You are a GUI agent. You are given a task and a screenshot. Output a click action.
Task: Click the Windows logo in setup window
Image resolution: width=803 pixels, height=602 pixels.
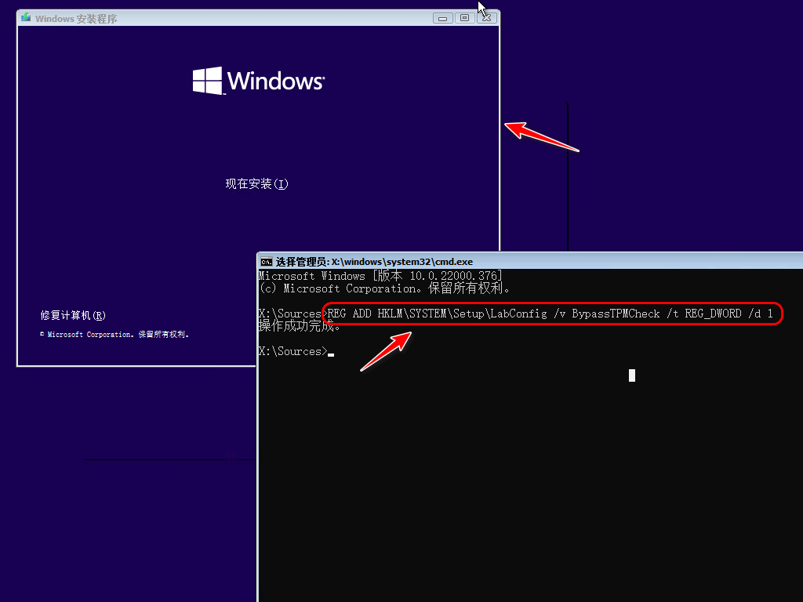pyautogui.click(x=259, y=81)
